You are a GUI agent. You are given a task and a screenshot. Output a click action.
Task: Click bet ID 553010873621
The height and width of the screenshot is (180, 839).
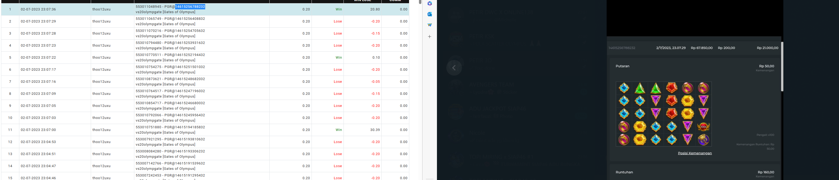[149, 79]
